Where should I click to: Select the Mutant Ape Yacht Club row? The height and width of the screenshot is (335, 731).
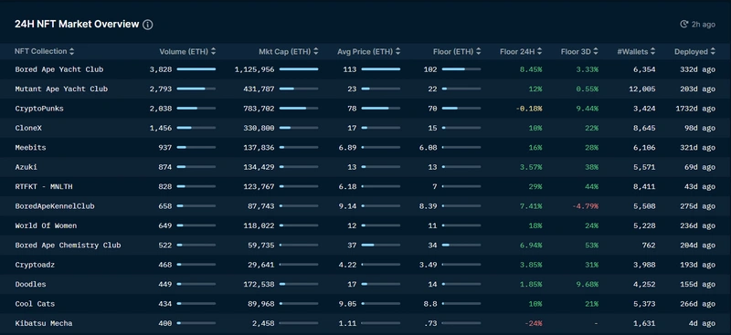tap(365, 89)
